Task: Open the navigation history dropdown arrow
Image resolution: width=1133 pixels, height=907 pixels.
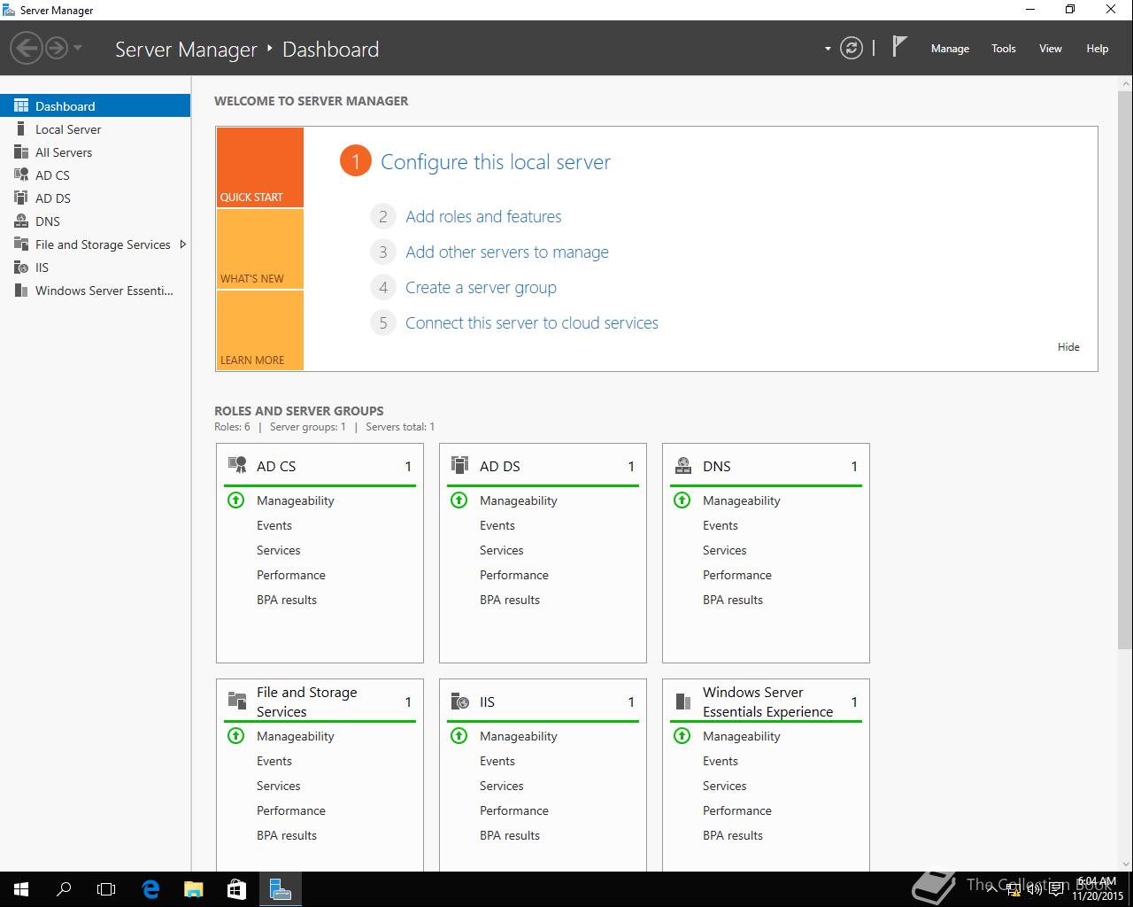Action: click(x=78, y=48)
